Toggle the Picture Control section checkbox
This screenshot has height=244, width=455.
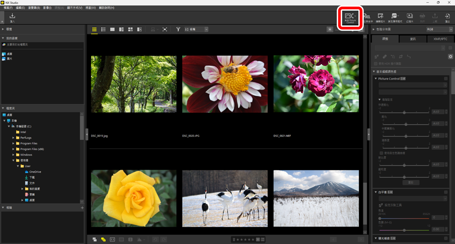[446, 79]
